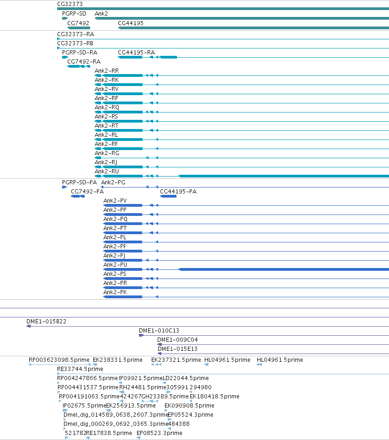This screenshot has width=389, height=440.
Task: Open EST EP05524.3prime
Action: (191, 415)
